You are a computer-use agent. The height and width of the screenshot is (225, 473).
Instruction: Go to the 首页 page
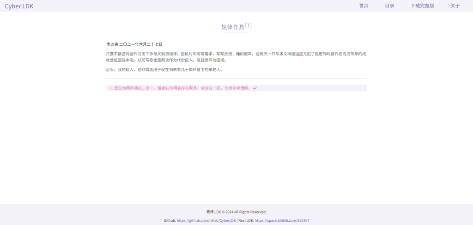pos(364,6)
